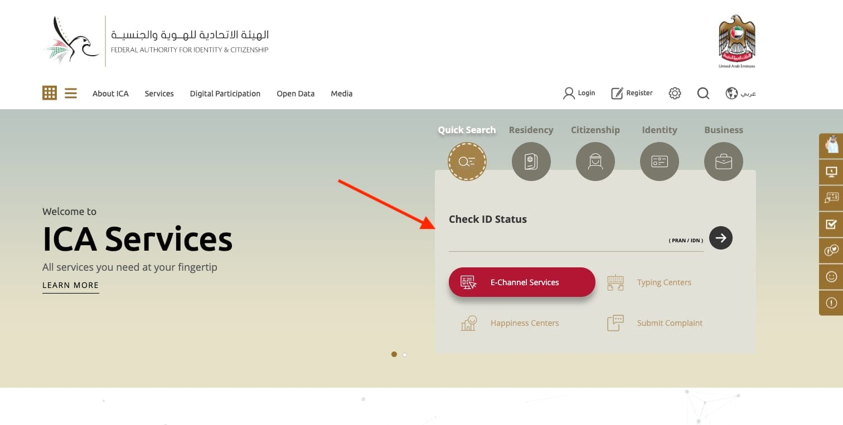Click the alert exclamation sidebar icon
The height and width of the screenshot is (425, 843).
pyautogui.click(x=831, y=302)
